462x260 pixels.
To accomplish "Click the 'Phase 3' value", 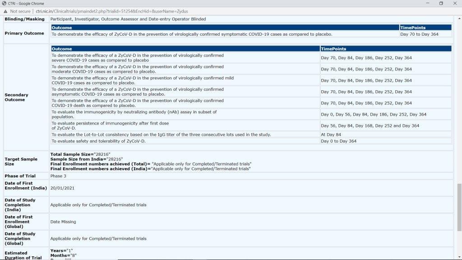I will coord(58,176).
